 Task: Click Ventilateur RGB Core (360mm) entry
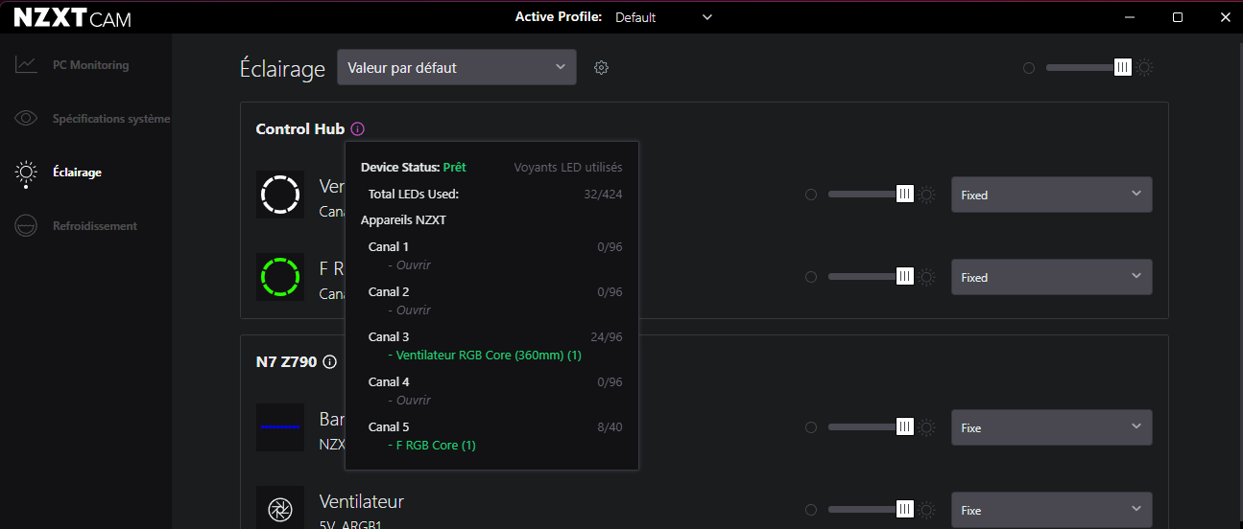click(x=489, y=356)
